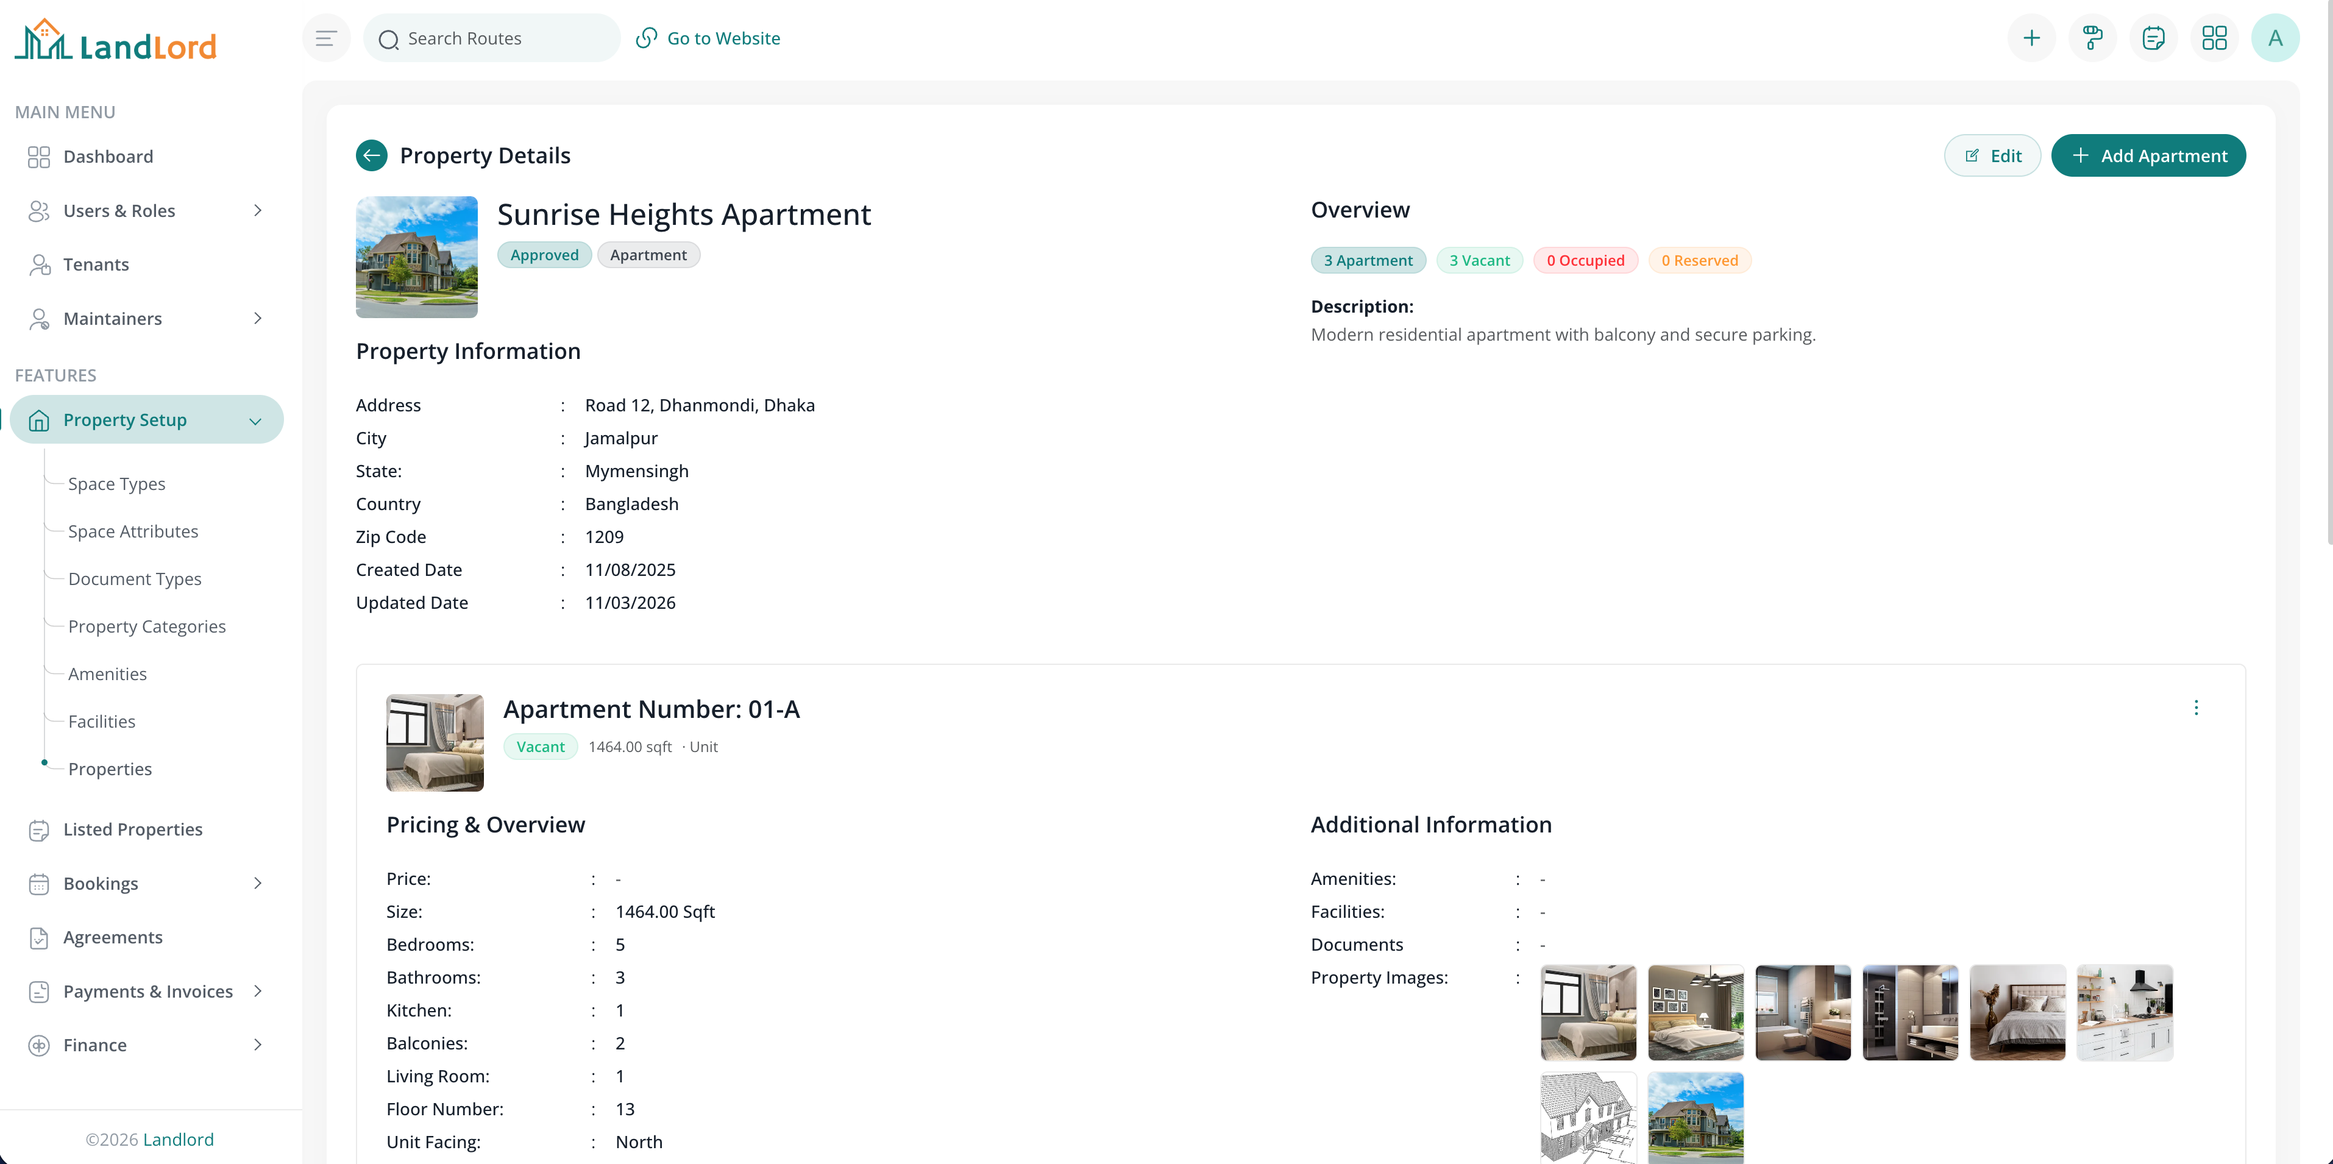Open the apps grid icon in header
This screenshot has height=1164, width=2333.
click(2214, 37)
